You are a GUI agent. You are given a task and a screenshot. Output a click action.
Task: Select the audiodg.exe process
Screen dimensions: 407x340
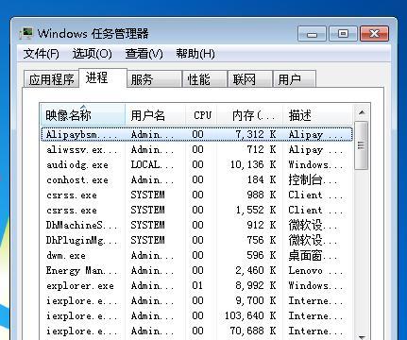coord(196,164)
